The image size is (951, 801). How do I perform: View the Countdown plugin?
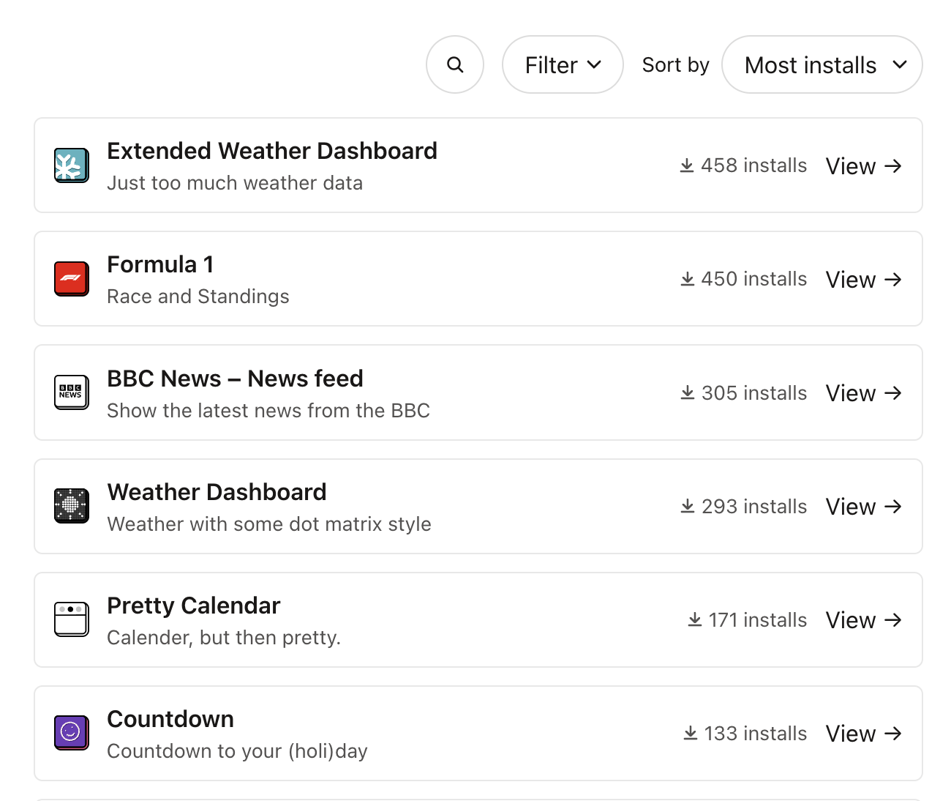863,734
